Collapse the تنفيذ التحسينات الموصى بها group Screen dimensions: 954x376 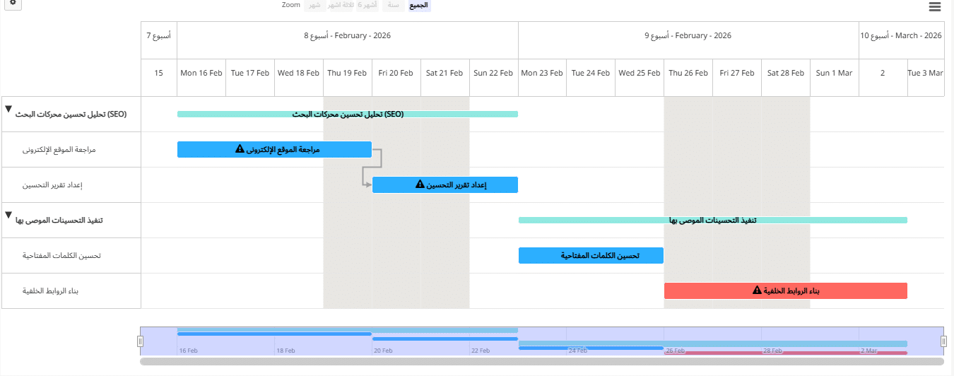click(8, 215)
